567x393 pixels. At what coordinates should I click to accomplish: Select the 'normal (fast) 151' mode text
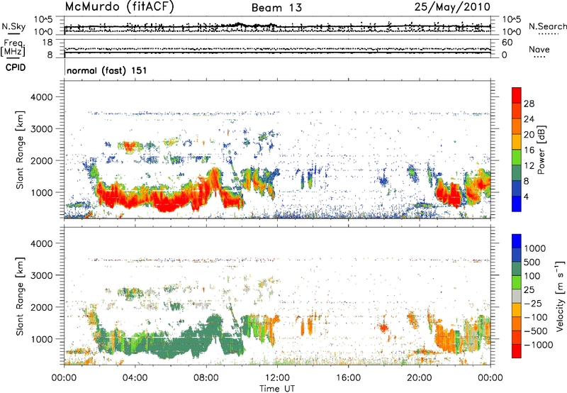point(107,70)
